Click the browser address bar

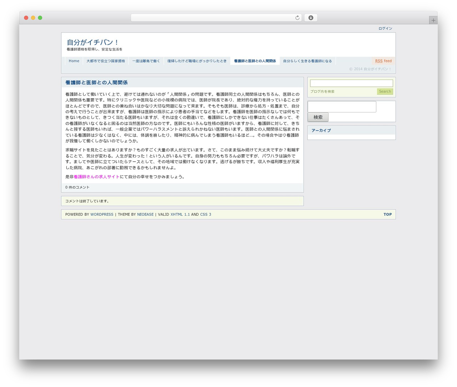(x=216, y=18)
